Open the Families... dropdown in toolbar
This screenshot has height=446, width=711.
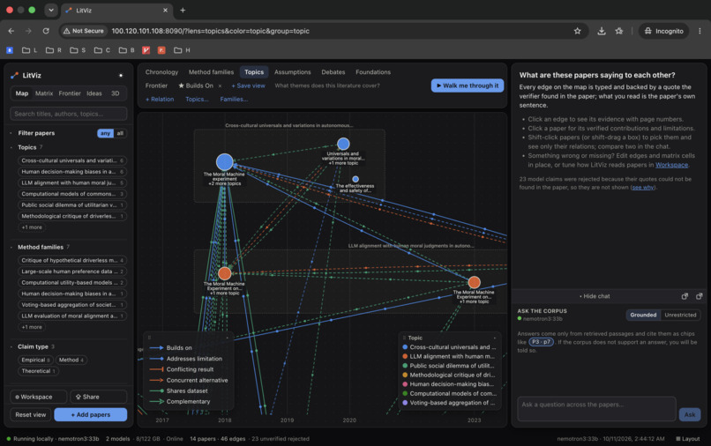[x=234, y=100]
